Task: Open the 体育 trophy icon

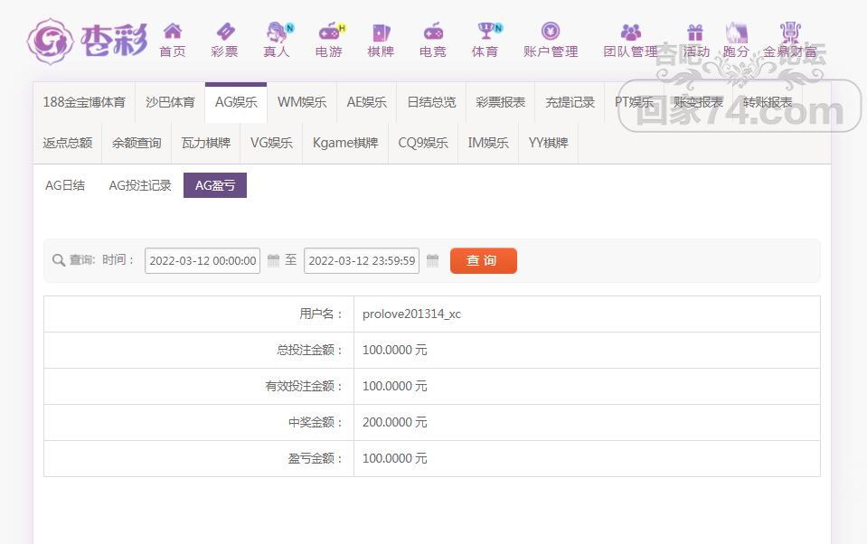Action: (x=485, y=33)
